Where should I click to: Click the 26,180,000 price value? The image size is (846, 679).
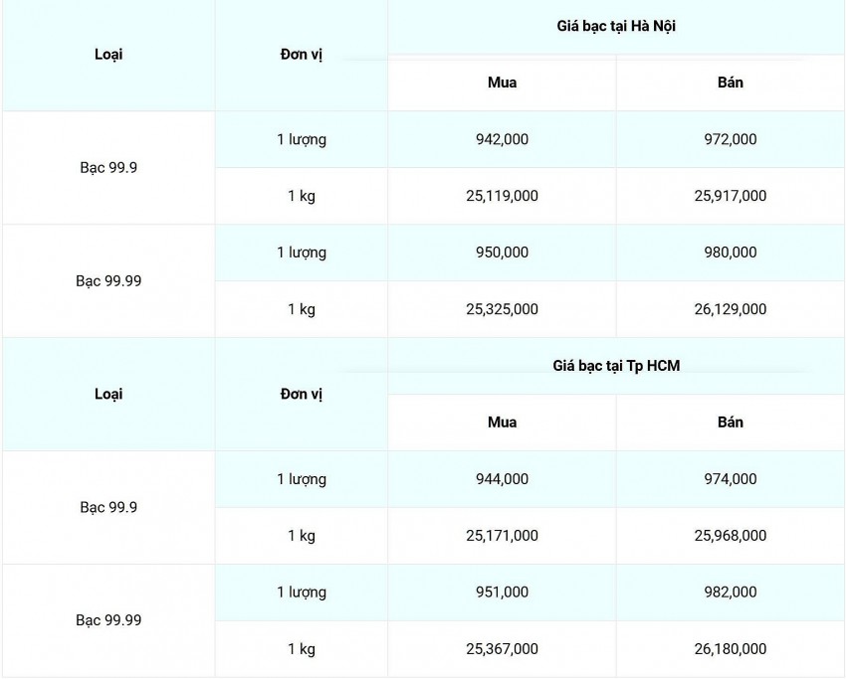pyautogui.click(x=730, y=649)
